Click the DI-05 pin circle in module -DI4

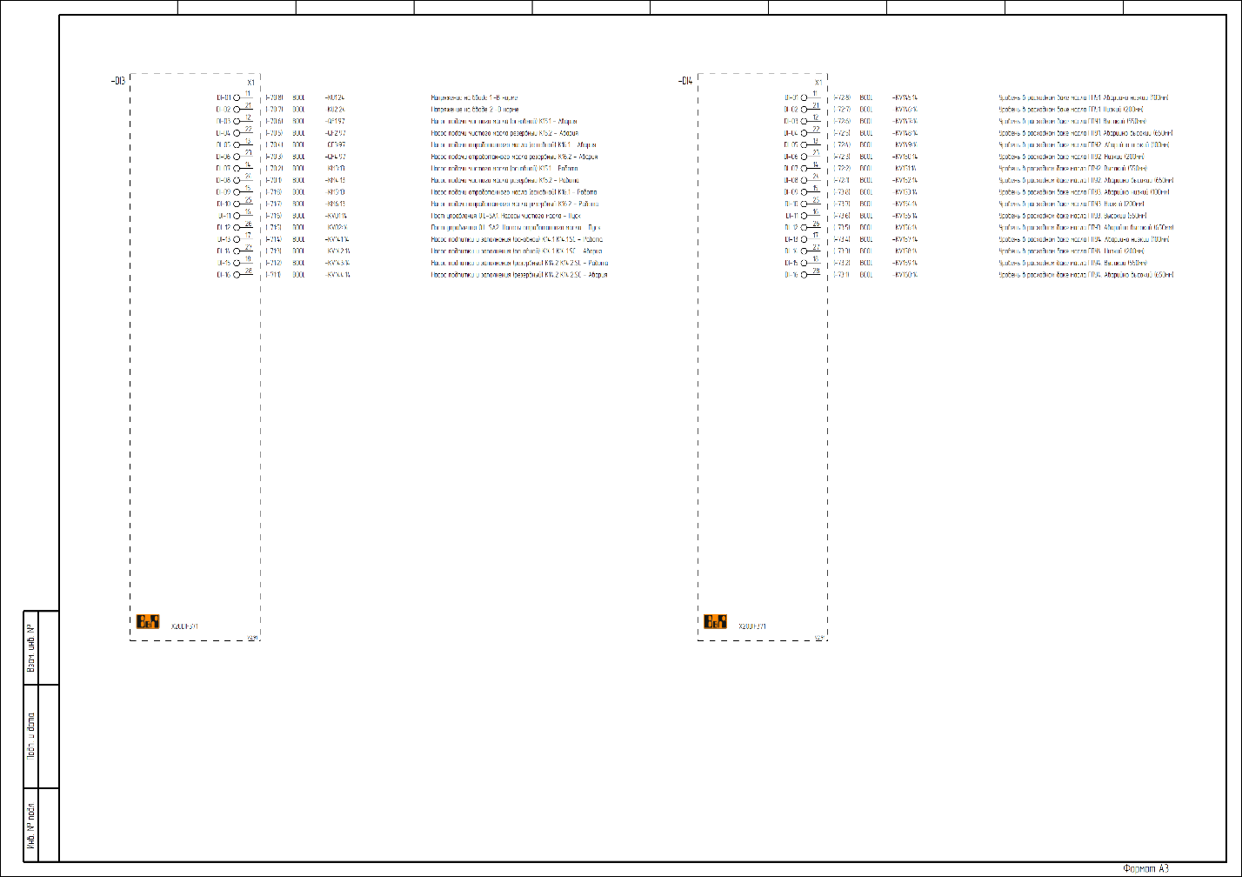pyautogui.click(x=805, y=145)
